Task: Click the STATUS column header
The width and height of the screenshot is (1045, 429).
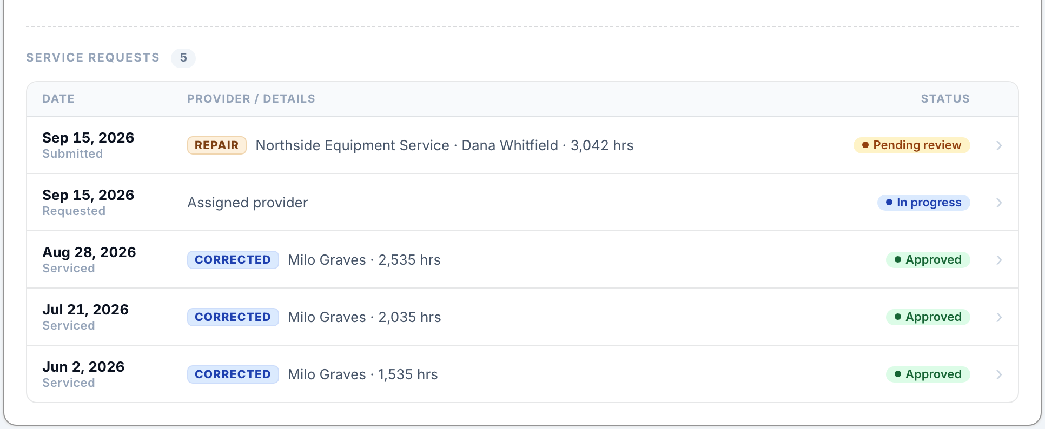Action: click(945, 99)
